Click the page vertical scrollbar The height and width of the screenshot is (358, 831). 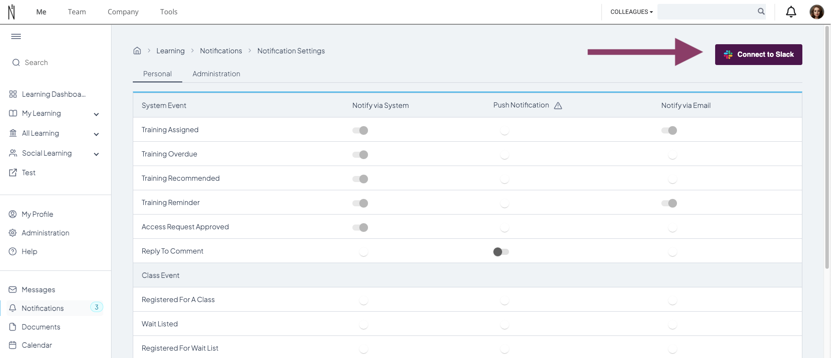coord(827,147)
